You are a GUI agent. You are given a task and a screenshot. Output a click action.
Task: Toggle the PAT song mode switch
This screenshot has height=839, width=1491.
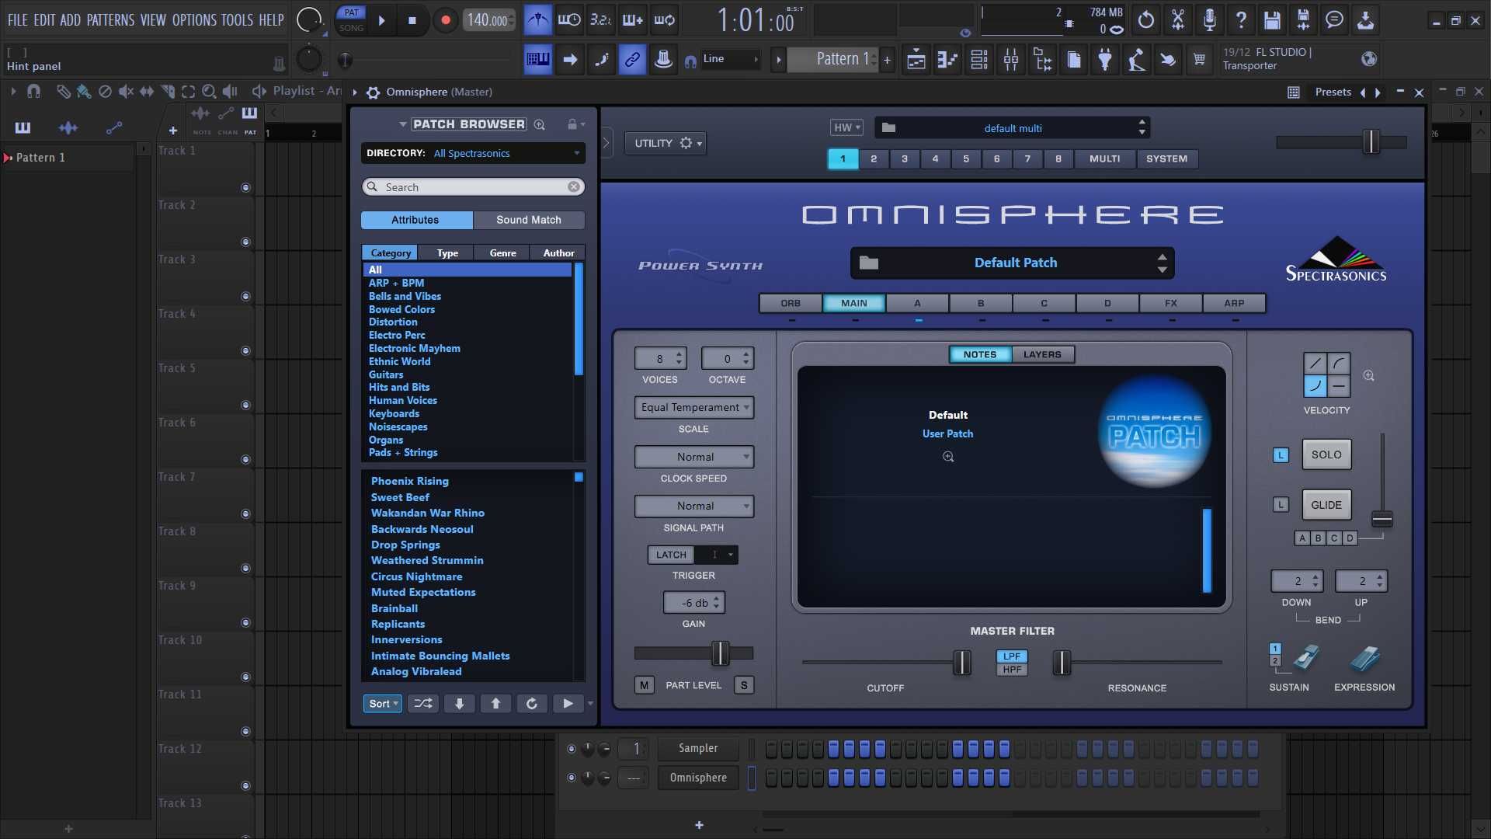(352, 20)
